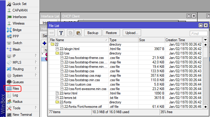The width and height of the screenshot is (210, 117).
Task: Expand the Tools submenu
Action: click(36, 108)
